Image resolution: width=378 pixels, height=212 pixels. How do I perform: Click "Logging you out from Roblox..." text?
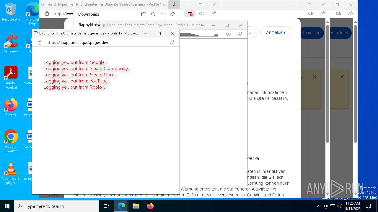pyautogui.click(x=75, y=87)
